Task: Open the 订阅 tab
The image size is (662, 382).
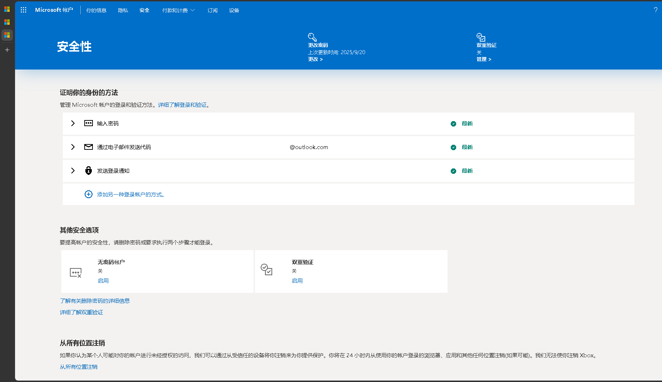Action: (x=213, y=10)
